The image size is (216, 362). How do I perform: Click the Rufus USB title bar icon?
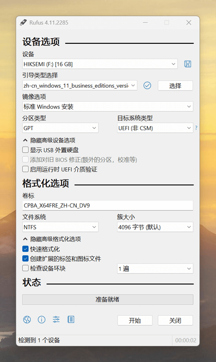coord(23,22)
